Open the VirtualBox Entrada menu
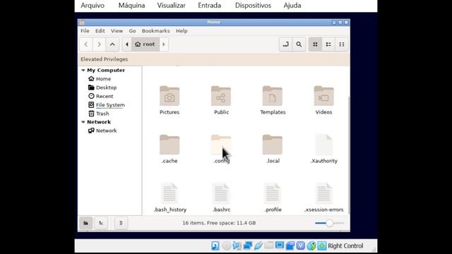This screenshot has width=452, height=254. [x=210, y=6]
